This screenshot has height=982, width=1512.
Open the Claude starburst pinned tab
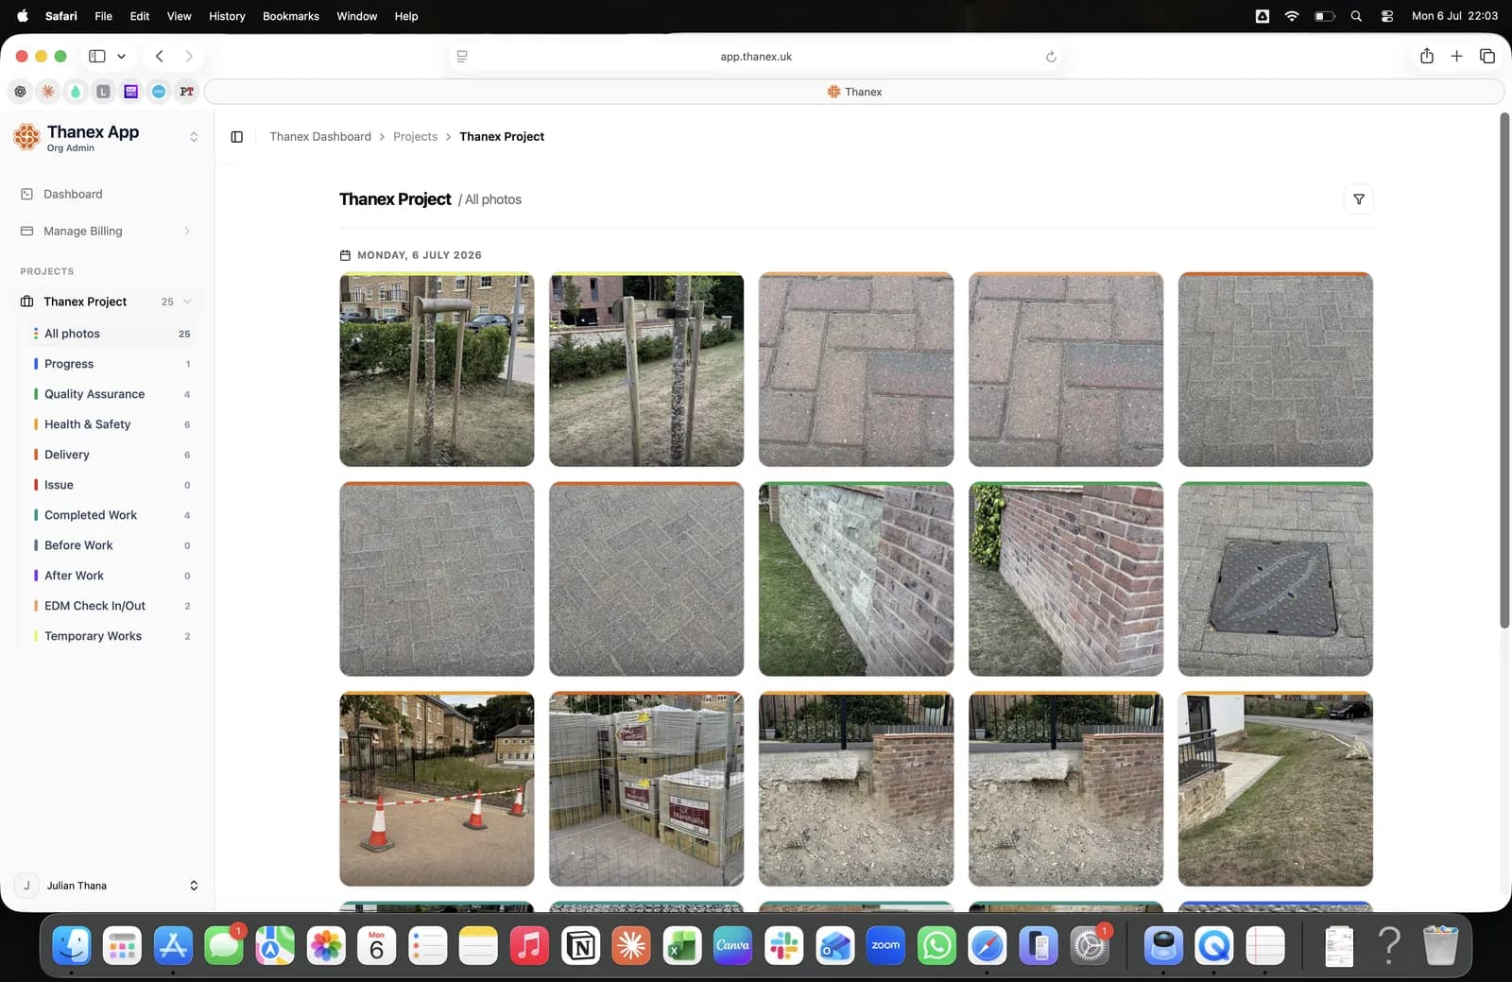point(47,92)
